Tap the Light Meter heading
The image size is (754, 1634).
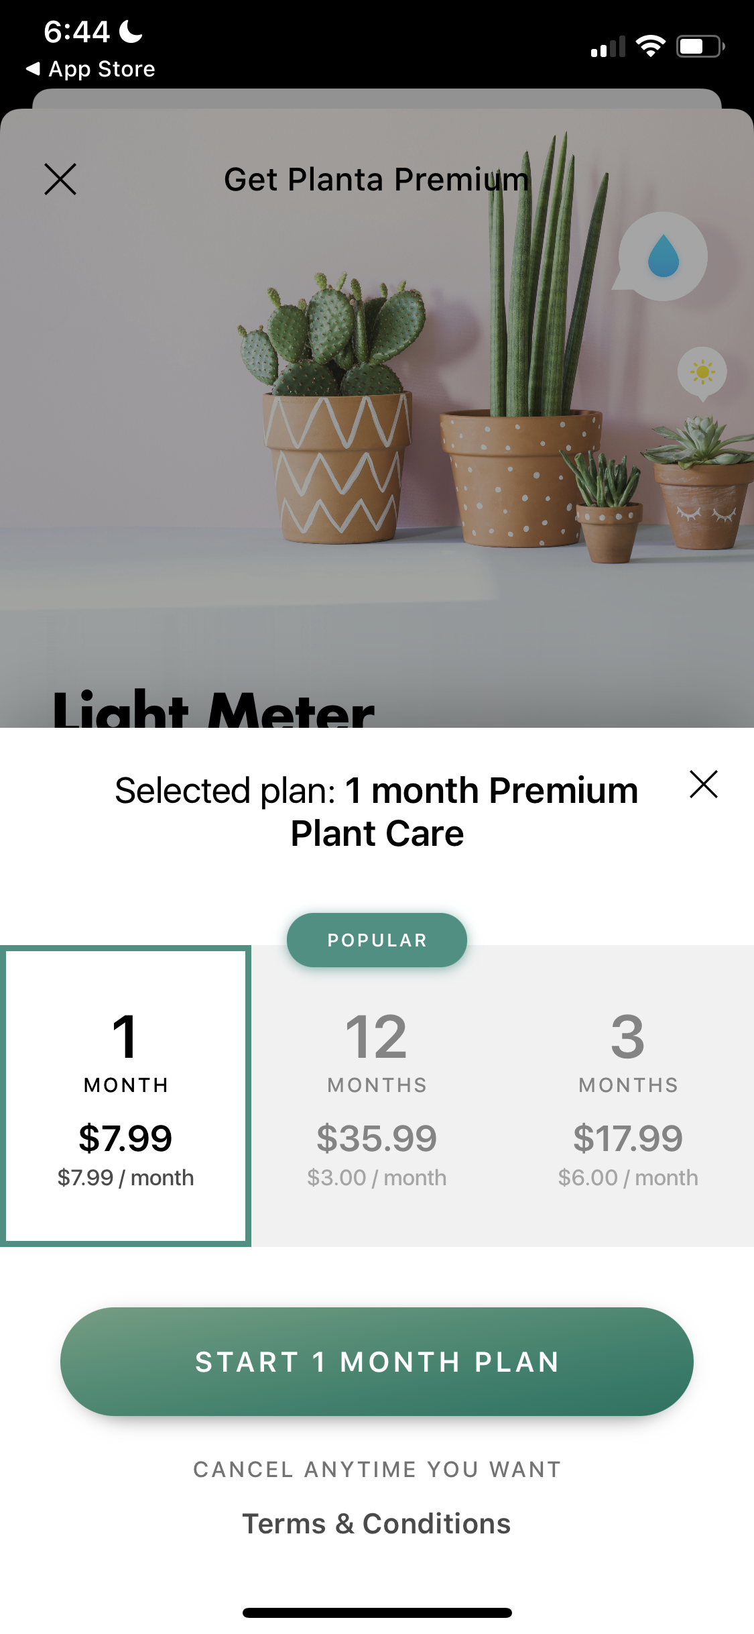pos(213,710)
